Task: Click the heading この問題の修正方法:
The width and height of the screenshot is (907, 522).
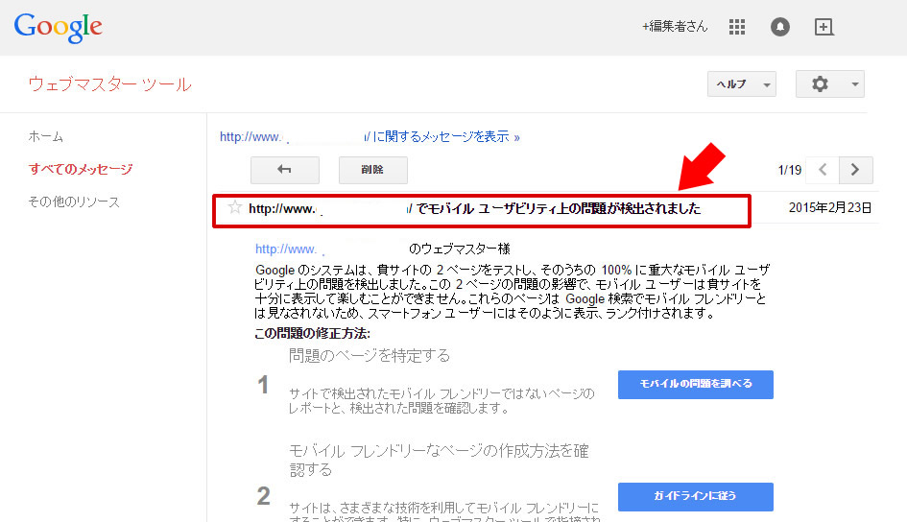Action: [x=312, y=334]
